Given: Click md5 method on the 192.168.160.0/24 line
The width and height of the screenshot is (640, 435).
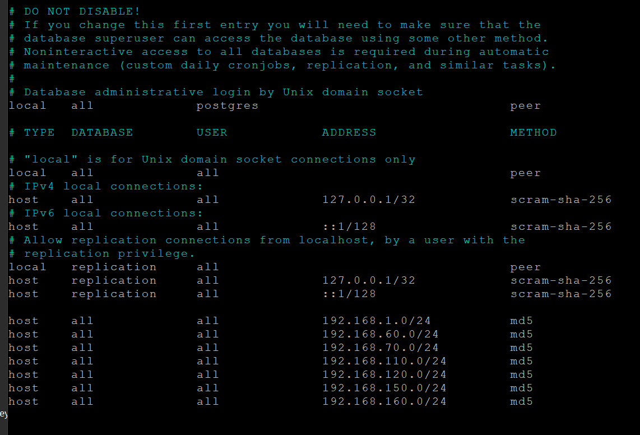Looking at the screenshot, I should (521, 402).
